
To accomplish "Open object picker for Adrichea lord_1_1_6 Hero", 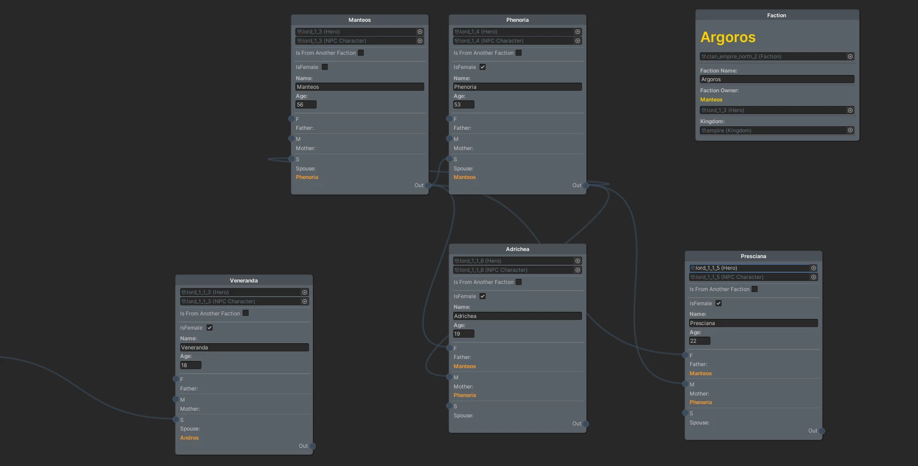I will (x=577, y=261).
